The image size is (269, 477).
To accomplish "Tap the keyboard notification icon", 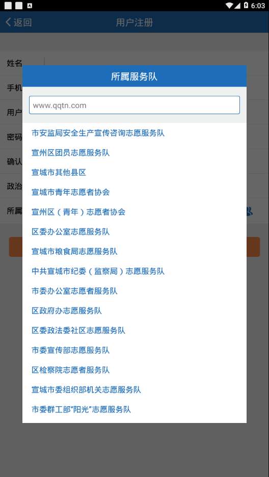I will pyautogui.click(x=30, y=6).
